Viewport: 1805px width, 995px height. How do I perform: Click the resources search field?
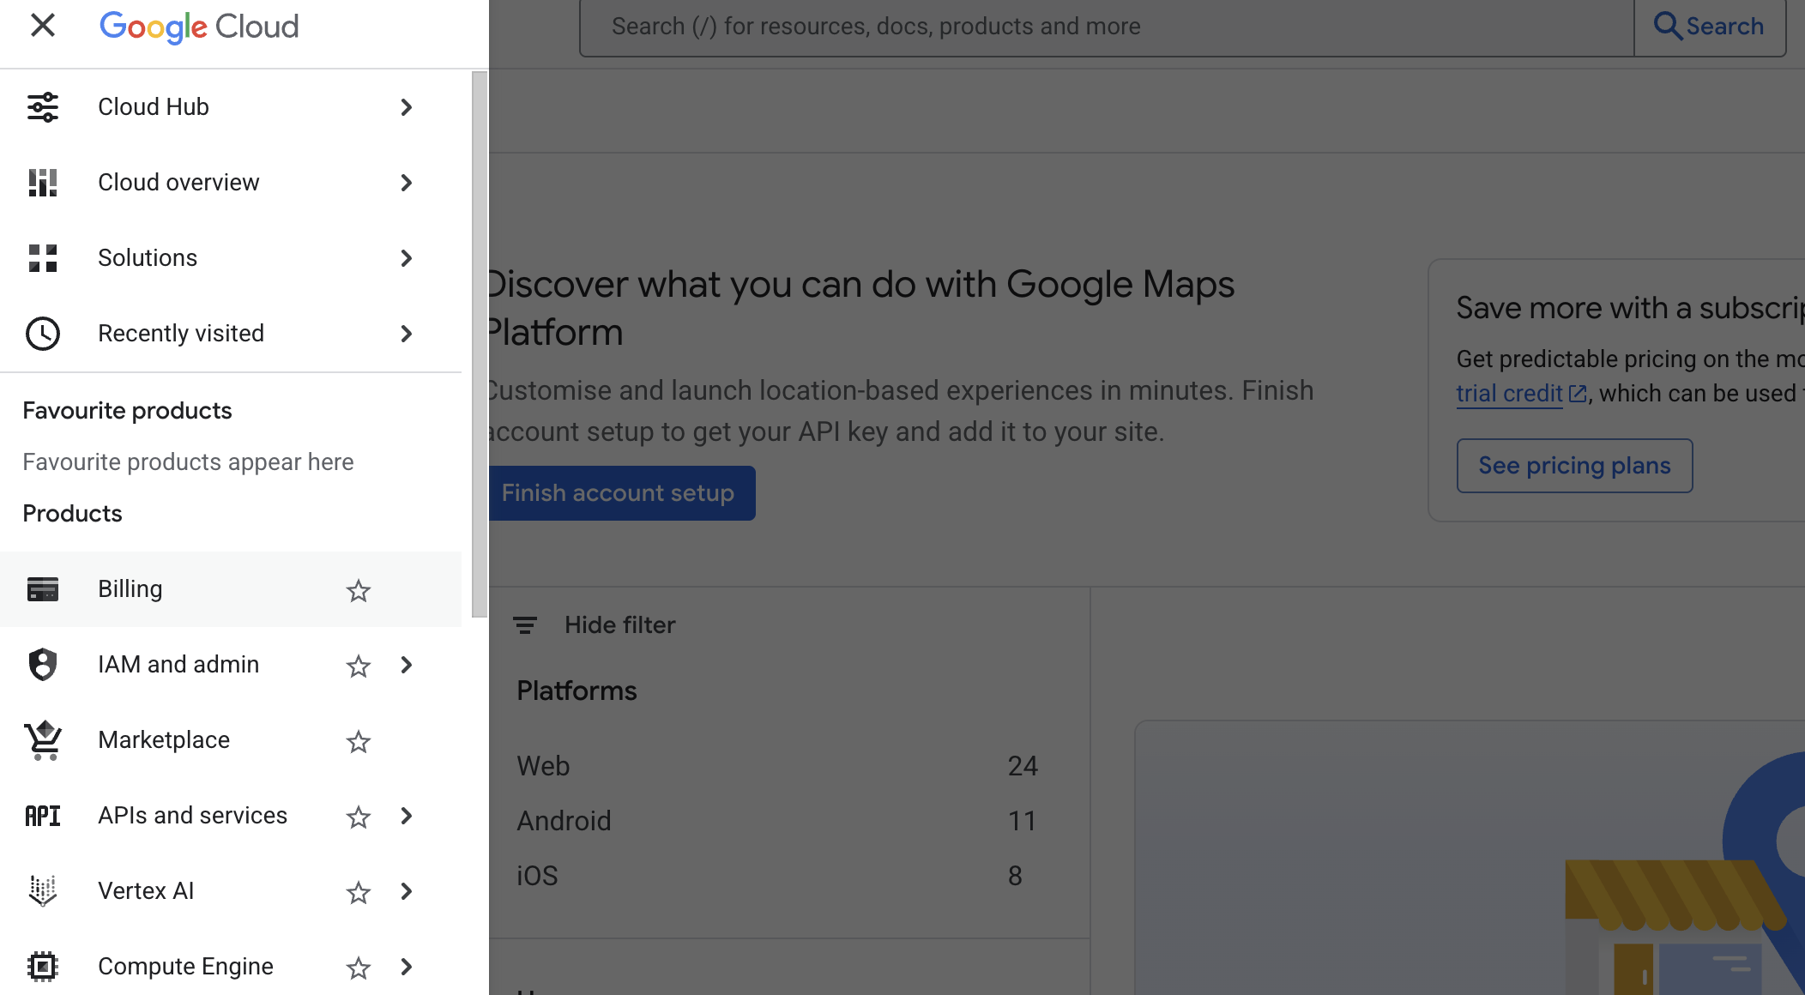(x=1107, y=26)
